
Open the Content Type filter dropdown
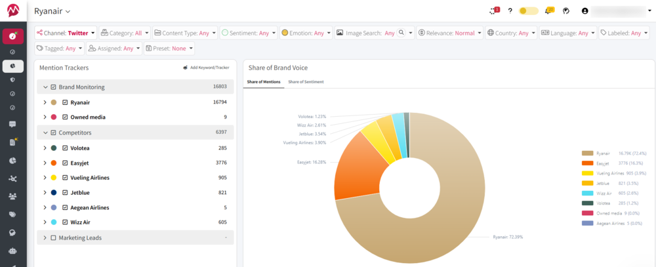click(x=185, y=33)
